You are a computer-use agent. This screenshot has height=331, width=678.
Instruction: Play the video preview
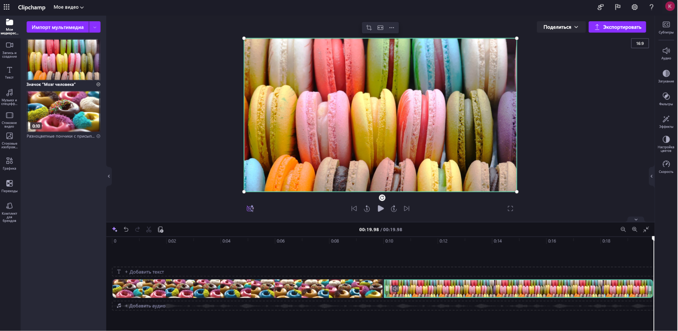(381, 209)
